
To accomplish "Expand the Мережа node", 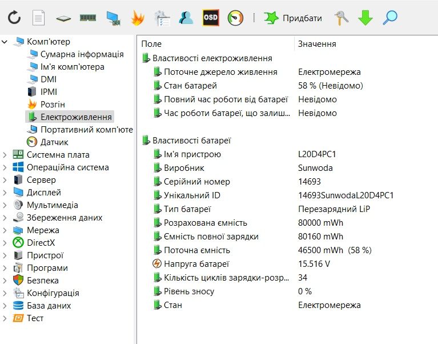I will click(x=5, y=230).
